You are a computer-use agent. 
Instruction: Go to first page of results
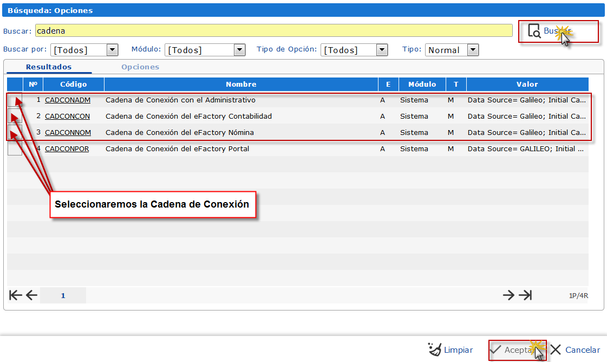pos(16,295)
